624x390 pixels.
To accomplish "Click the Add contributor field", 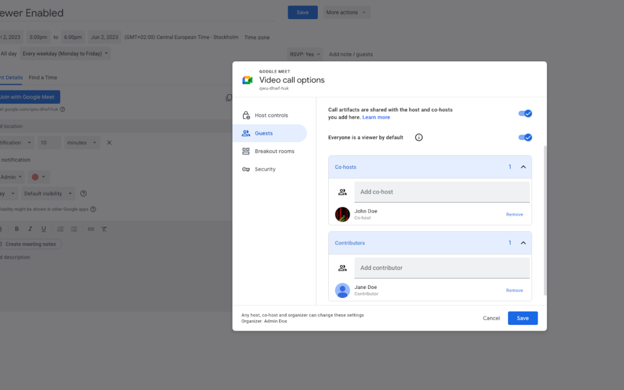I will tap(442, 268).
